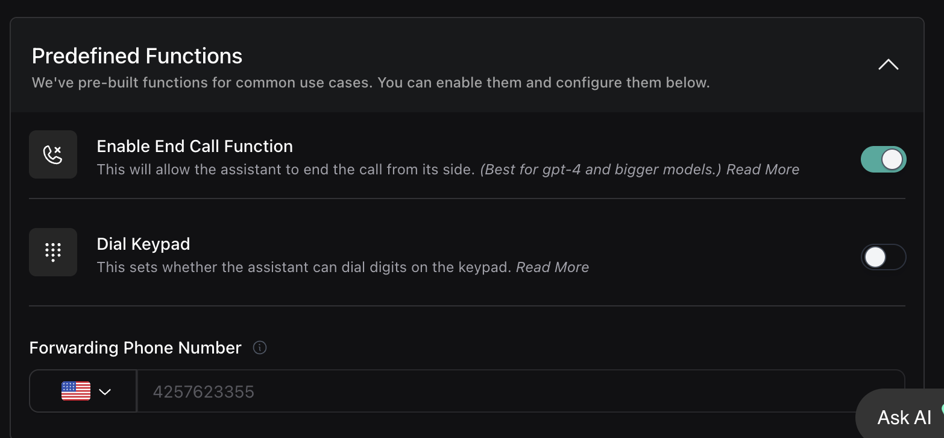
Task: Click the Forwarding Phone Number label
Action: (136, 348)
